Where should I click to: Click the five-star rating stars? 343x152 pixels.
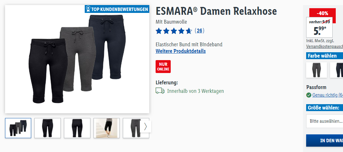174,31
